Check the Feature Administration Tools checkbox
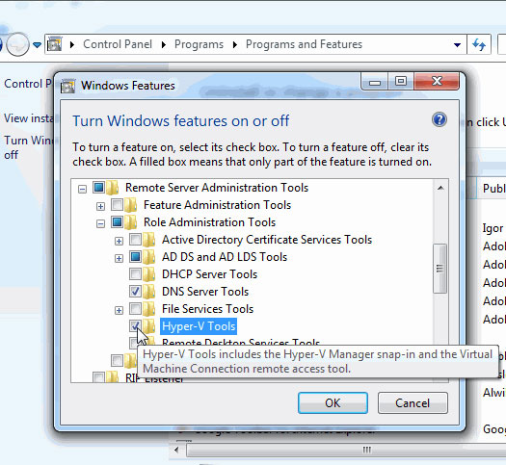This screenshot has width=506, height=465. [117, 205]
